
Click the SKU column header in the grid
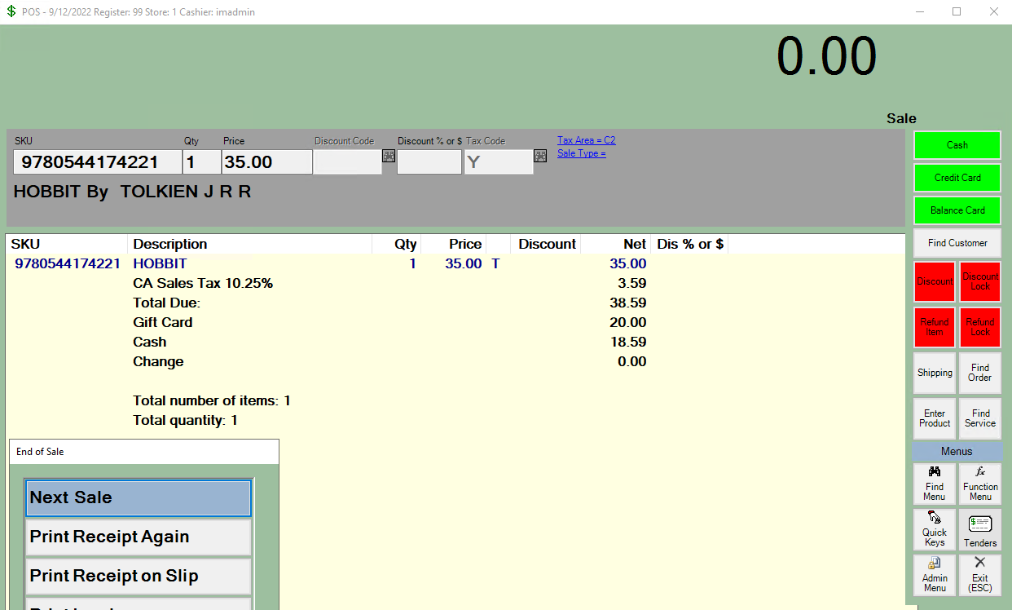pyautogui.click(x=67, y=244)
